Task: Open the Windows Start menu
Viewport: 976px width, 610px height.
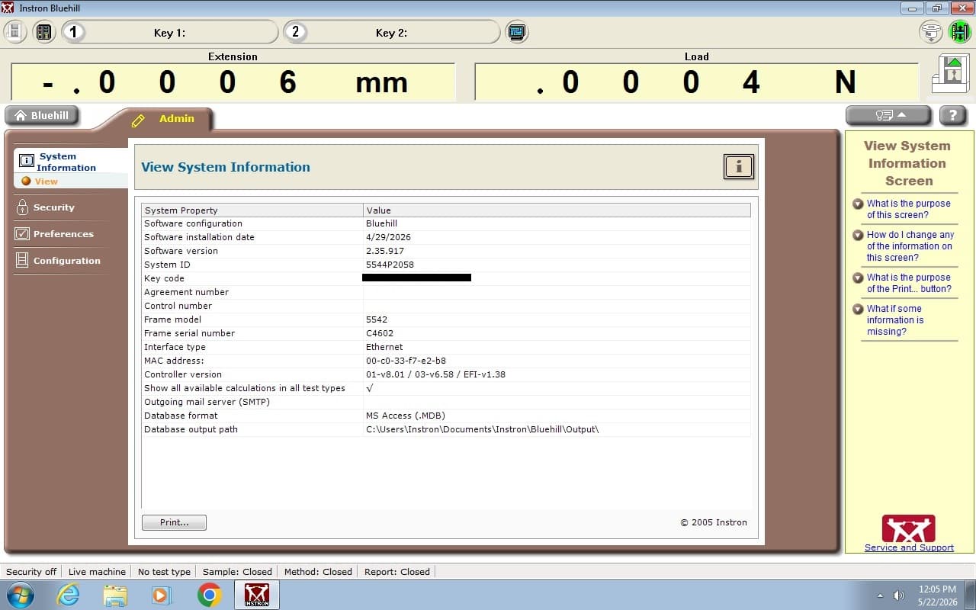Action: 21,595
